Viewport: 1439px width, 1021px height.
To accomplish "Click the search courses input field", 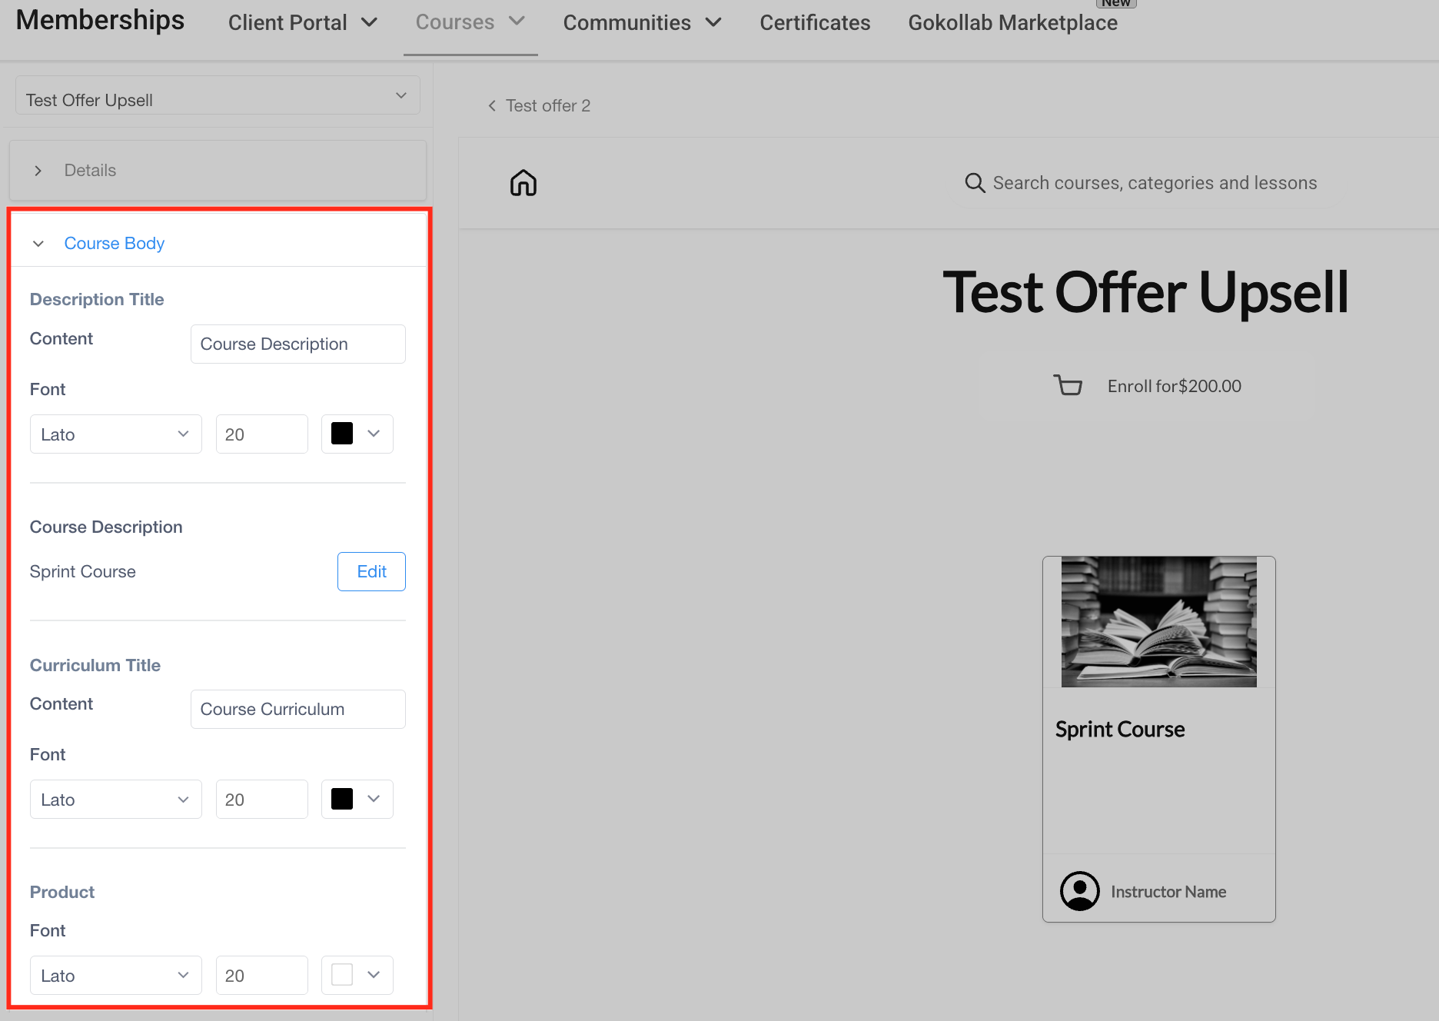I will coord(1155,183).
